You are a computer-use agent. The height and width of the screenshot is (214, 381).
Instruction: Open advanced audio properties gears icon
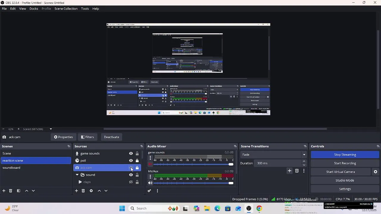coord(149,191)
